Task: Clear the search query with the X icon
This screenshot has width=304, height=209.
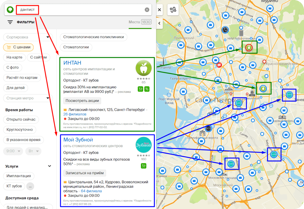Action: [x=147, y=10]
